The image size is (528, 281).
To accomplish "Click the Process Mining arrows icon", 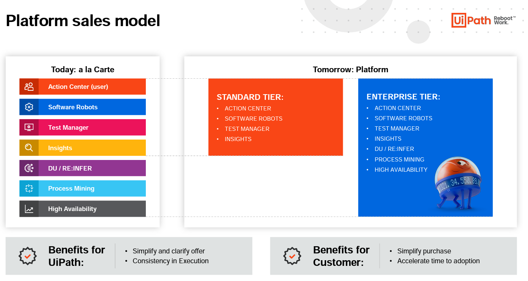I will point(29,188).
